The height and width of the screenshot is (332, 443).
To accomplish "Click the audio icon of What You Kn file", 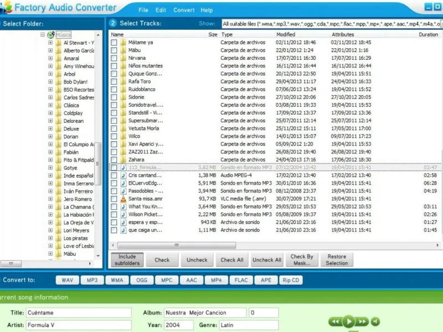I will coord(123,206).
